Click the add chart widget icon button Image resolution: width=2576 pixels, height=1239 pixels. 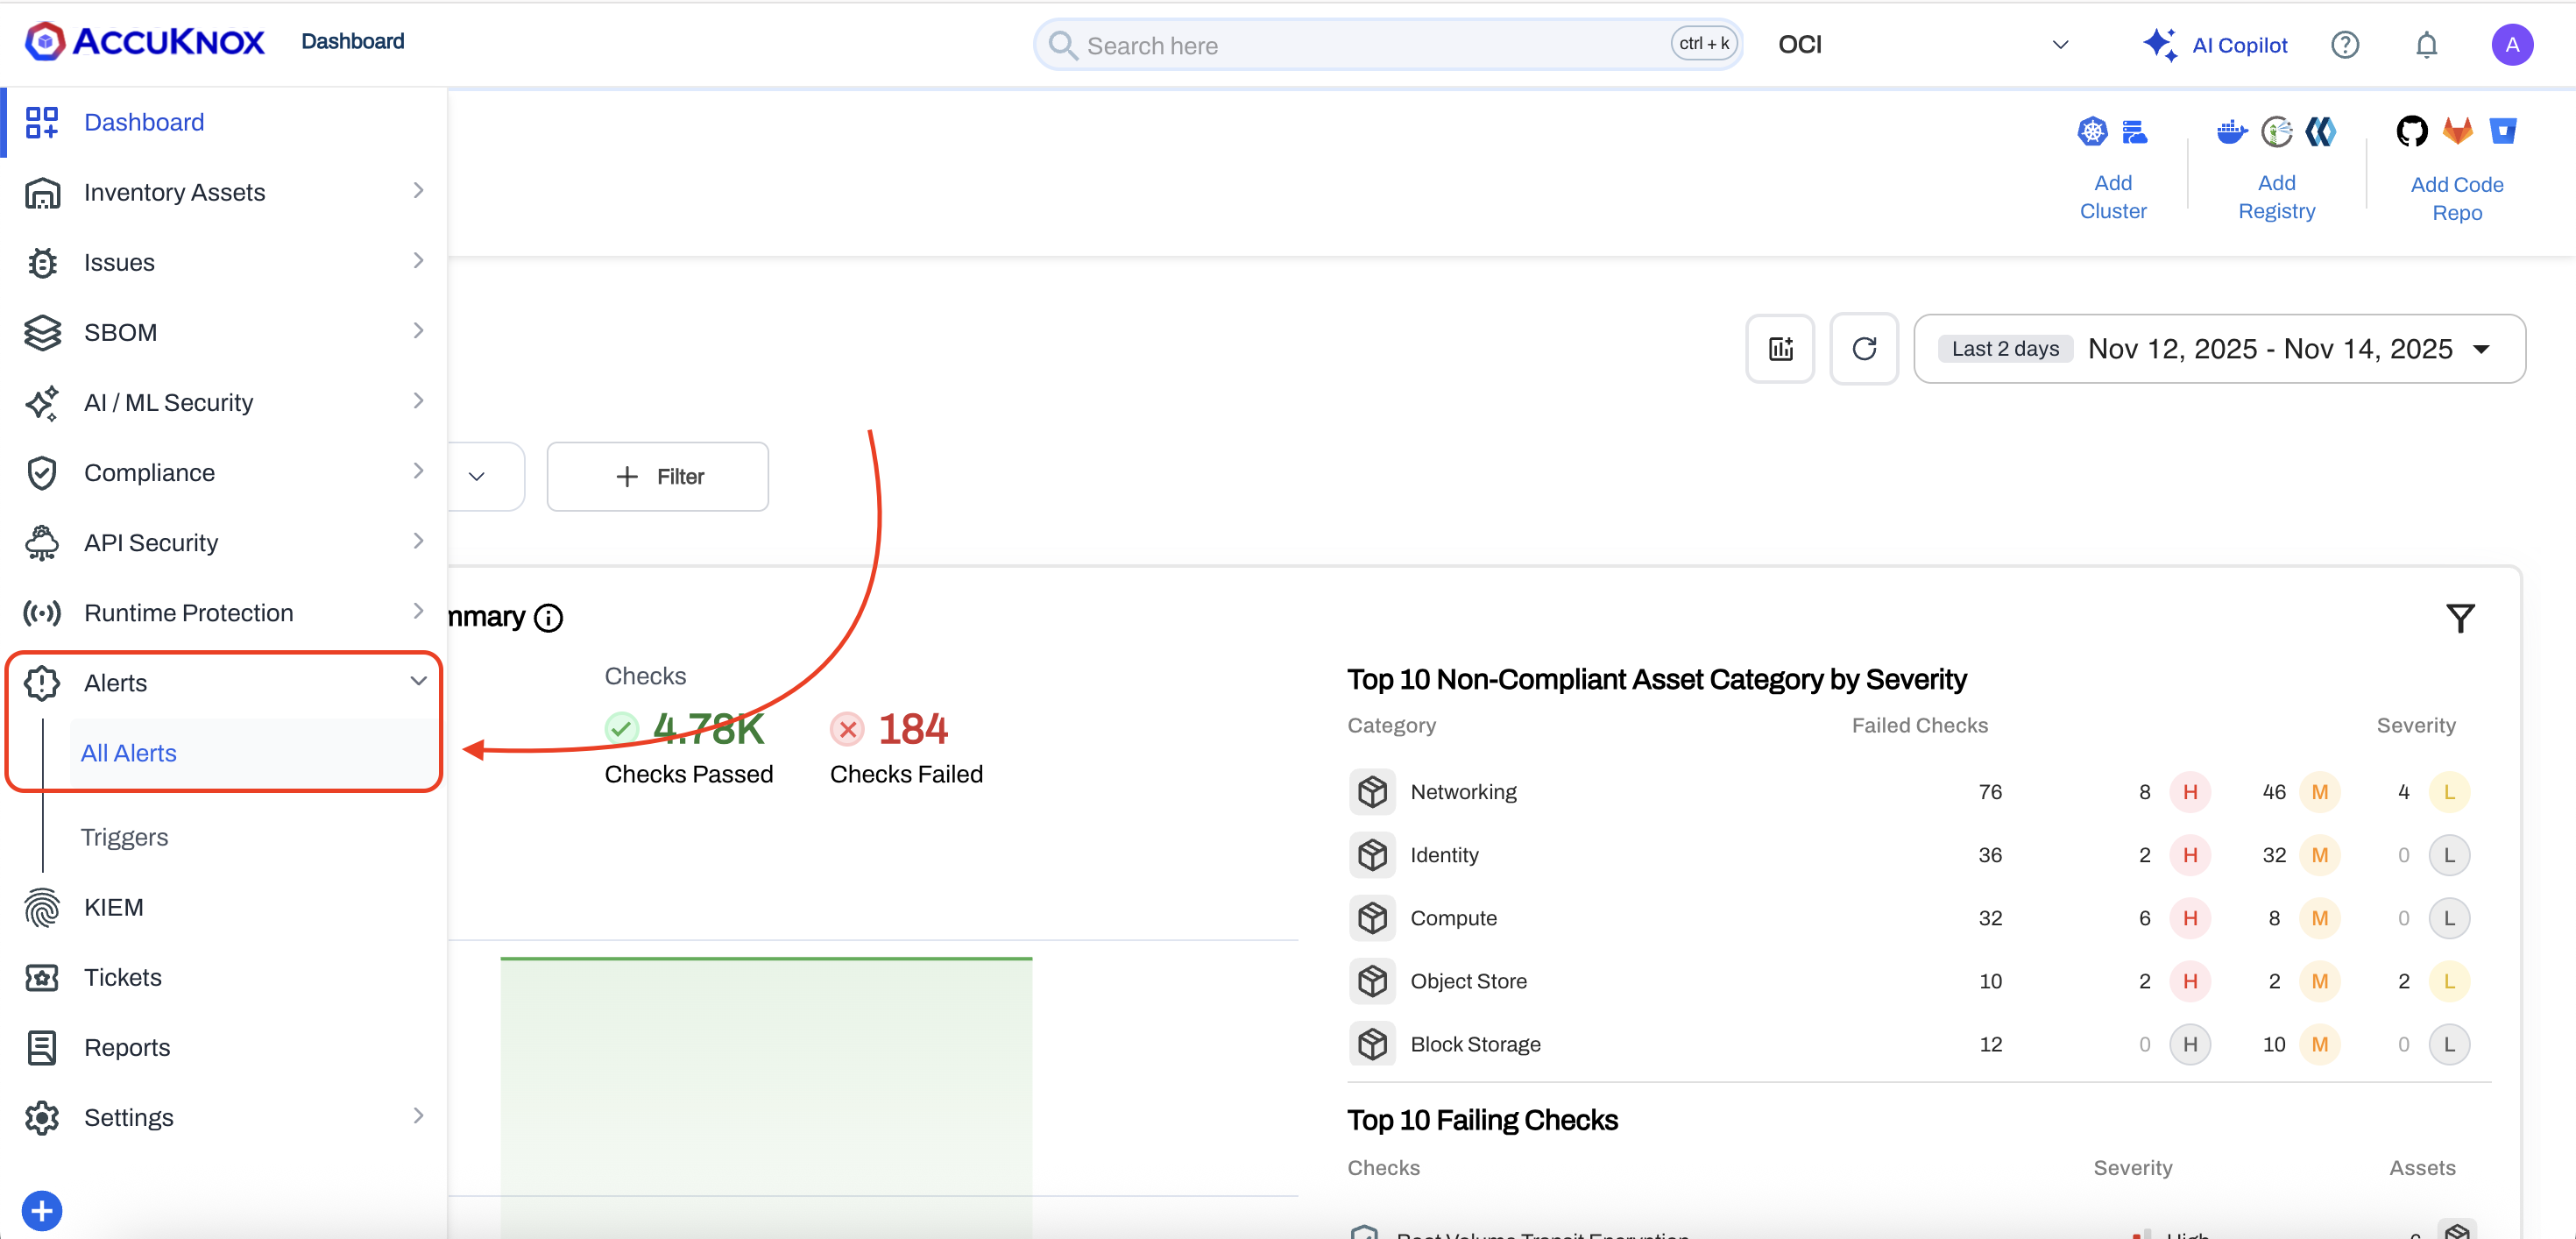1780,349
